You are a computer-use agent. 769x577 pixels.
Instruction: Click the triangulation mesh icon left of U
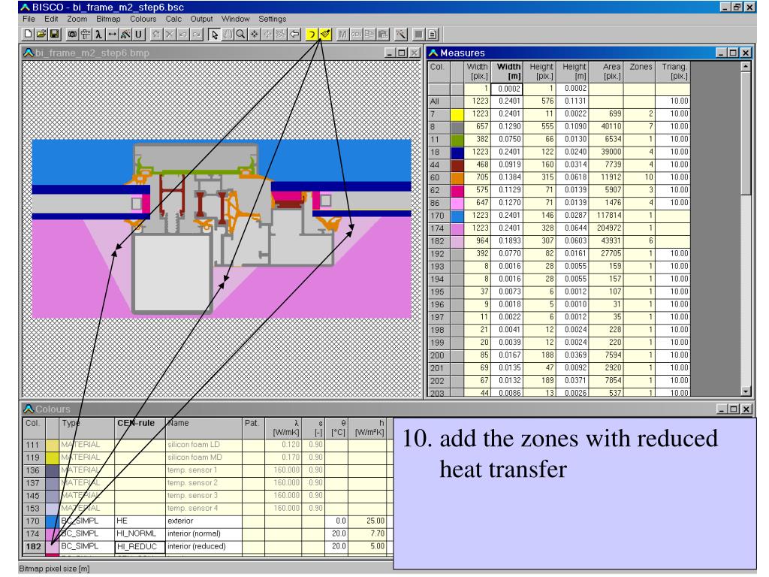coord(125,35)
